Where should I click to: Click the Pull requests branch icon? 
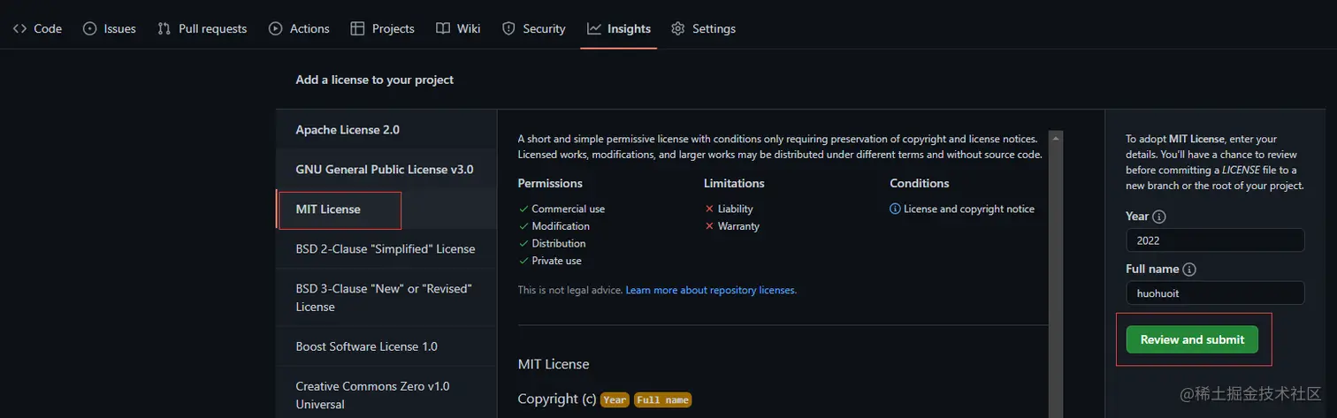click(x=164, y=28)
